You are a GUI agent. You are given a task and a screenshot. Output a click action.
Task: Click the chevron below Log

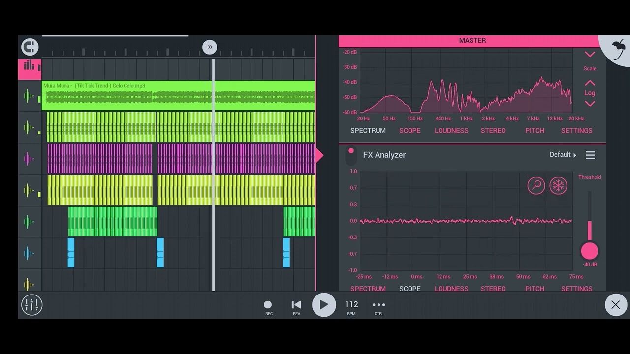590,104
